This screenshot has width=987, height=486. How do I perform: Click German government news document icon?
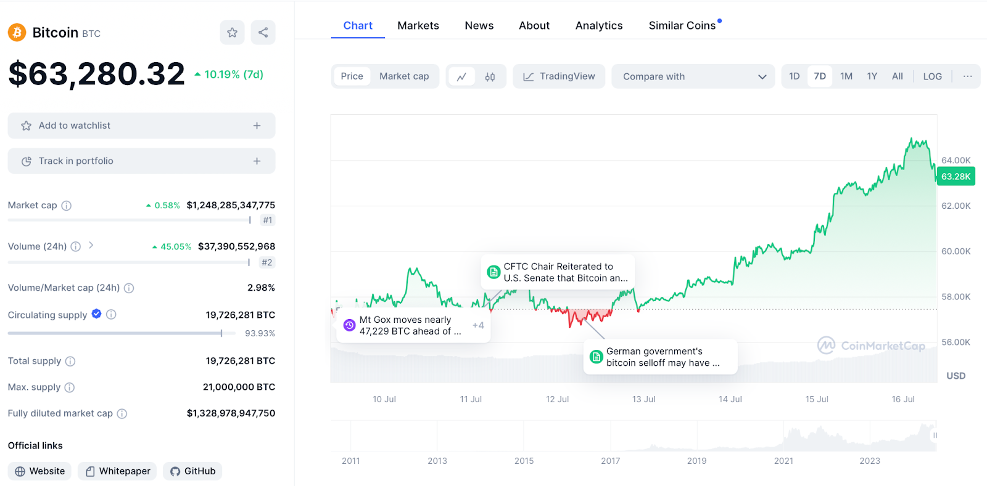(x=597, y=357)
